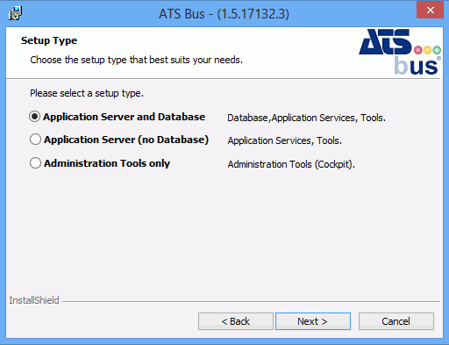
Task: Click the pink dot in ATS logo
Action: [418, 50]
